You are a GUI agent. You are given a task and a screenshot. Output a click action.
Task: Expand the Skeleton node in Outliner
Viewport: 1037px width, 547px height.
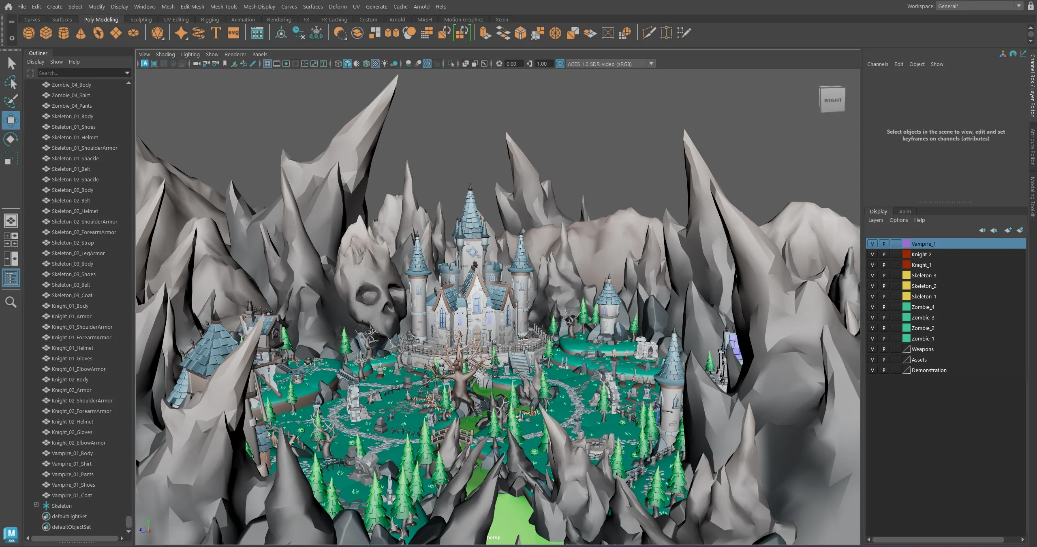[36, 505]
